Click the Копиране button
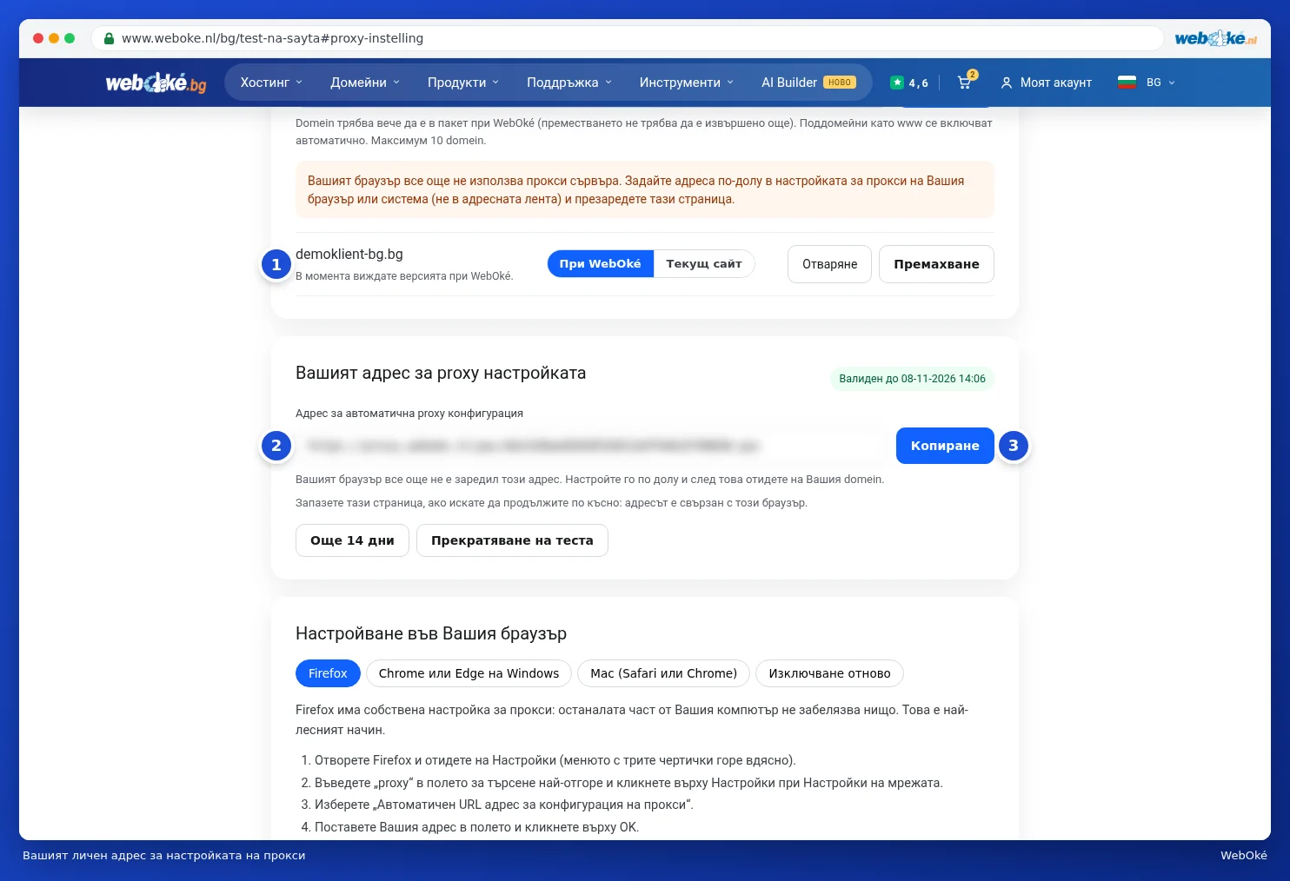The height and width of the screenshot is (881, 1290). [x=945, y=446]
